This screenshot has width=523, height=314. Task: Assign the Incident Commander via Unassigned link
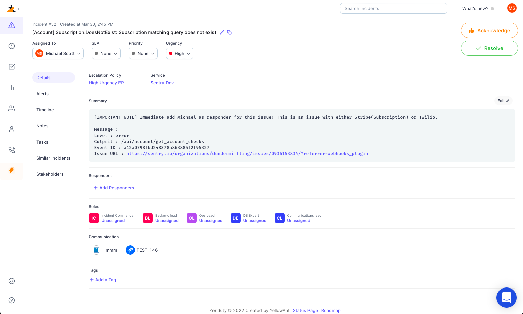click(x=113, y=221)
